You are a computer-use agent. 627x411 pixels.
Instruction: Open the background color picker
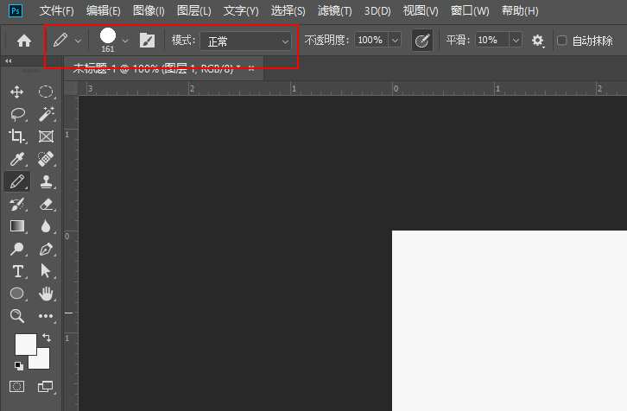43,362
